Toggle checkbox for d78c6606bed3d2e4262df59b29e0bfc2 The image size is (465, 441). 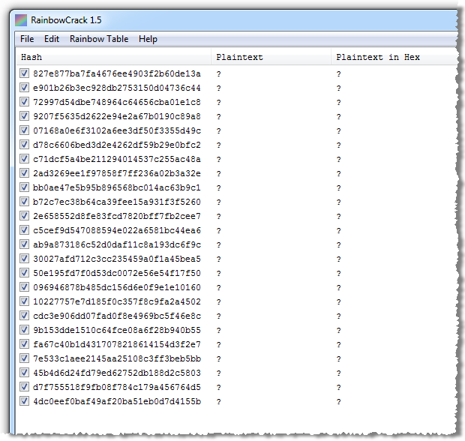point(24,145)
